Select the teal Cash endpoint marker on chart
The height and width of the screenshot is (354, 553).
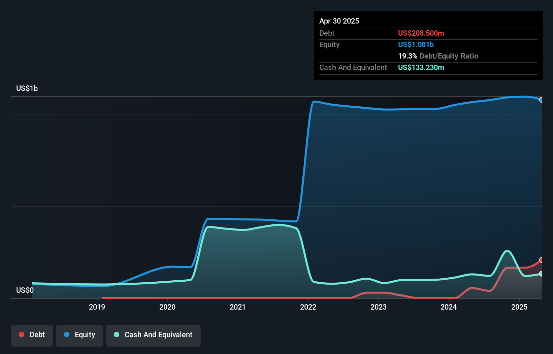pyautogui.click(x=542, y=274)
